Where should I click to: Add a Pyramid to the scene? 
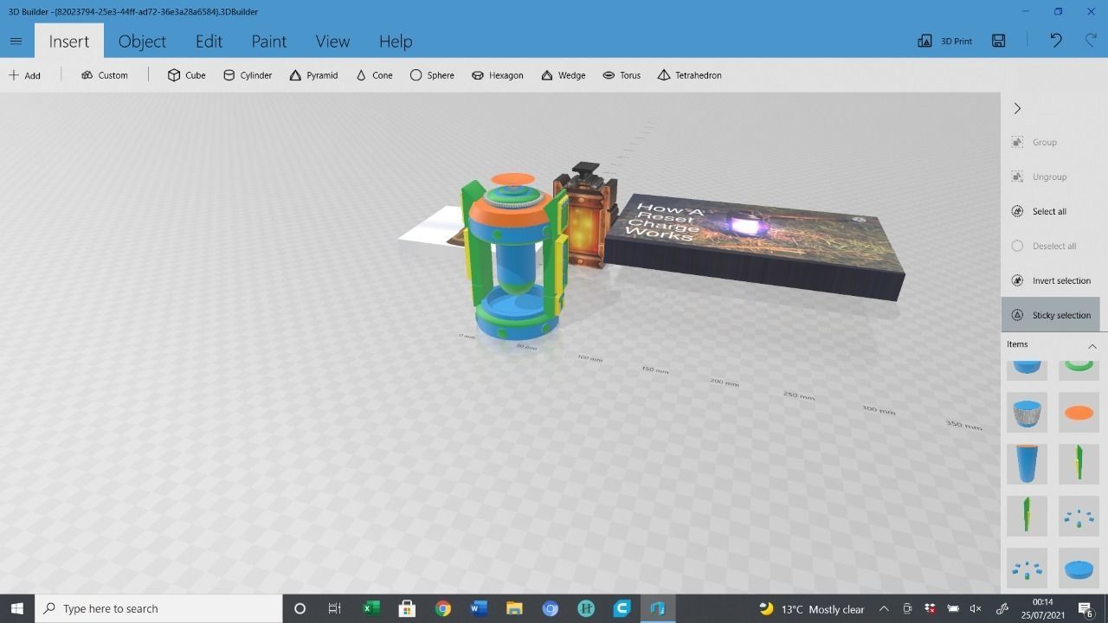pos(313,75)
